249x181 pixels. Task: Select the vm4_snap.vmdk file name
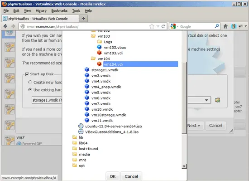(106, 87)
